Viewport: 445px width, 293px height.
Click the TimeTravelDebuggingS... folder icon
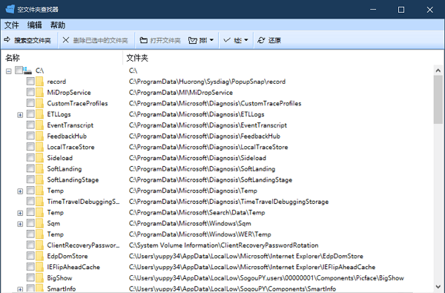40,201
